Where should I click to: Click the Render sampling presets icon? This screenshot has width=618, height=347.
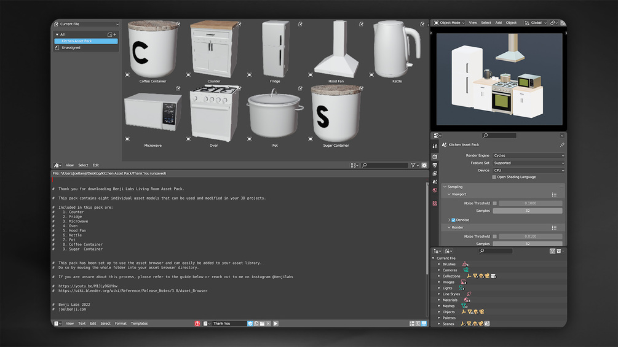click(x=554, y=227)
